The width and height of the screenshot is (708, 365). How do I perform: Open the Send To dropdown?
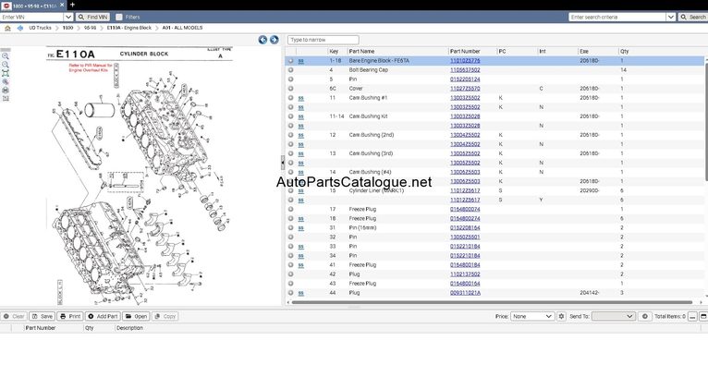[x=614, y=316]
